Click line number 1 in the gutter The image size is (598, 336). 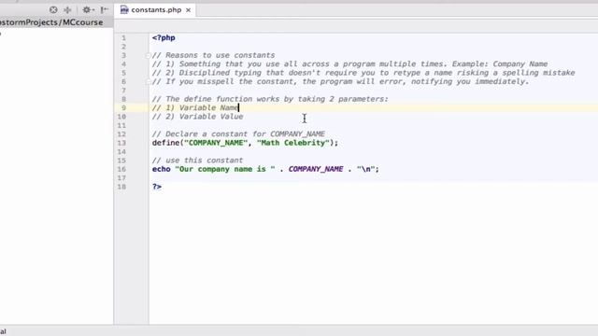pyautogui.click(x=123, y=38)
